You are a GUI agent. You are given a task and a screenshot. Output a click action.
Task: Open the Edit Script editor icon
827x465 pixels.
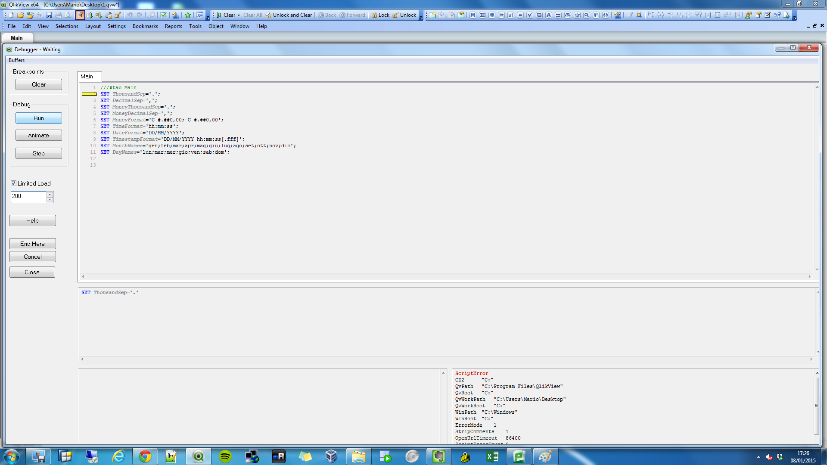tap(80, 15)
